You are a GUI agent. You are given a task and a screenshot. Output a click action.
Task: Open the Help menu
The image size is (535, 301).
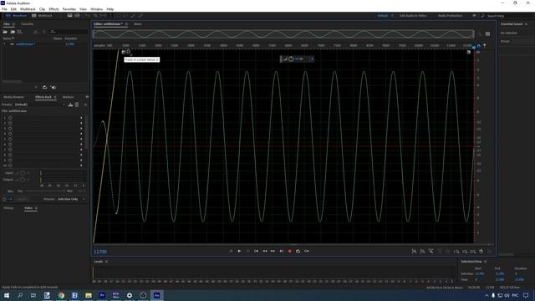[110, 9]
